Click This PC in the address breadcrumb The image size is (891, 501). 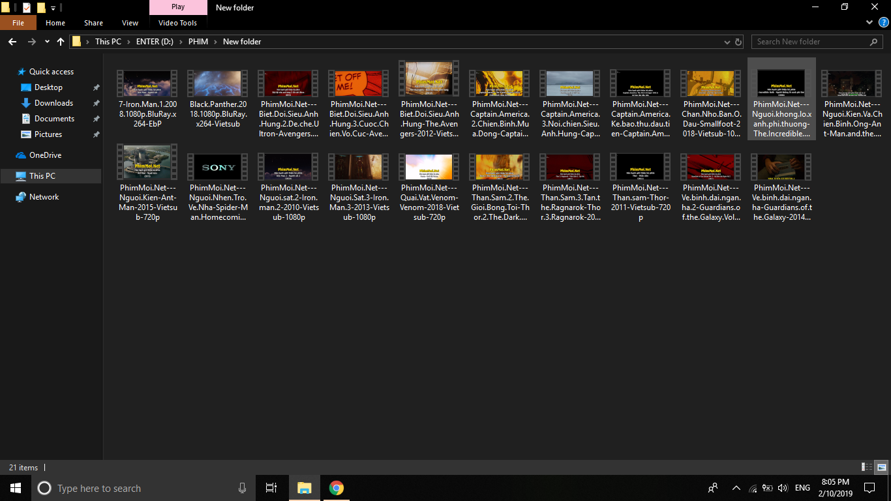pos(108,42)
